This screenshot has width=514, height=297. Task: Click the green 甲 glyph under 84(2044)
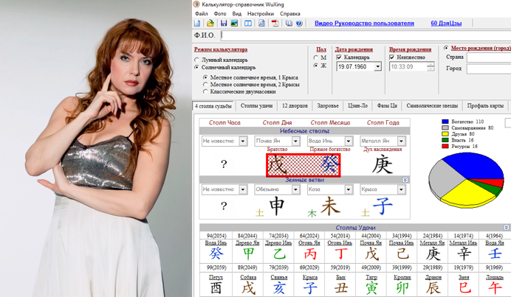248,254
